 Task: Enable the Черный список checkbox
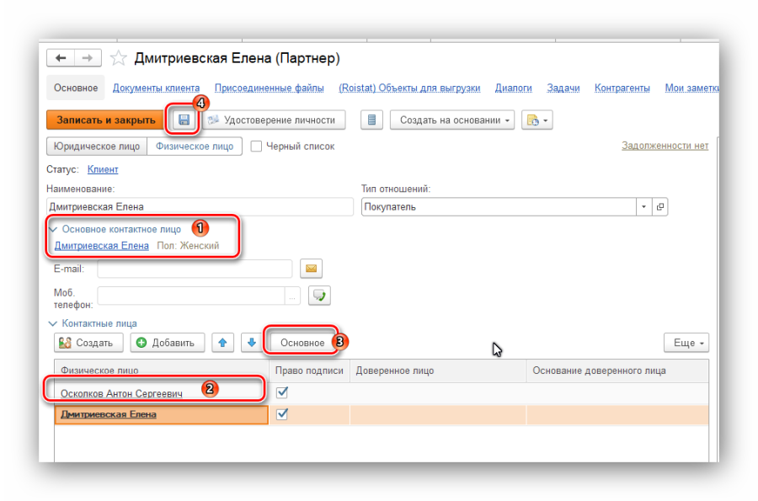[256, 147]
